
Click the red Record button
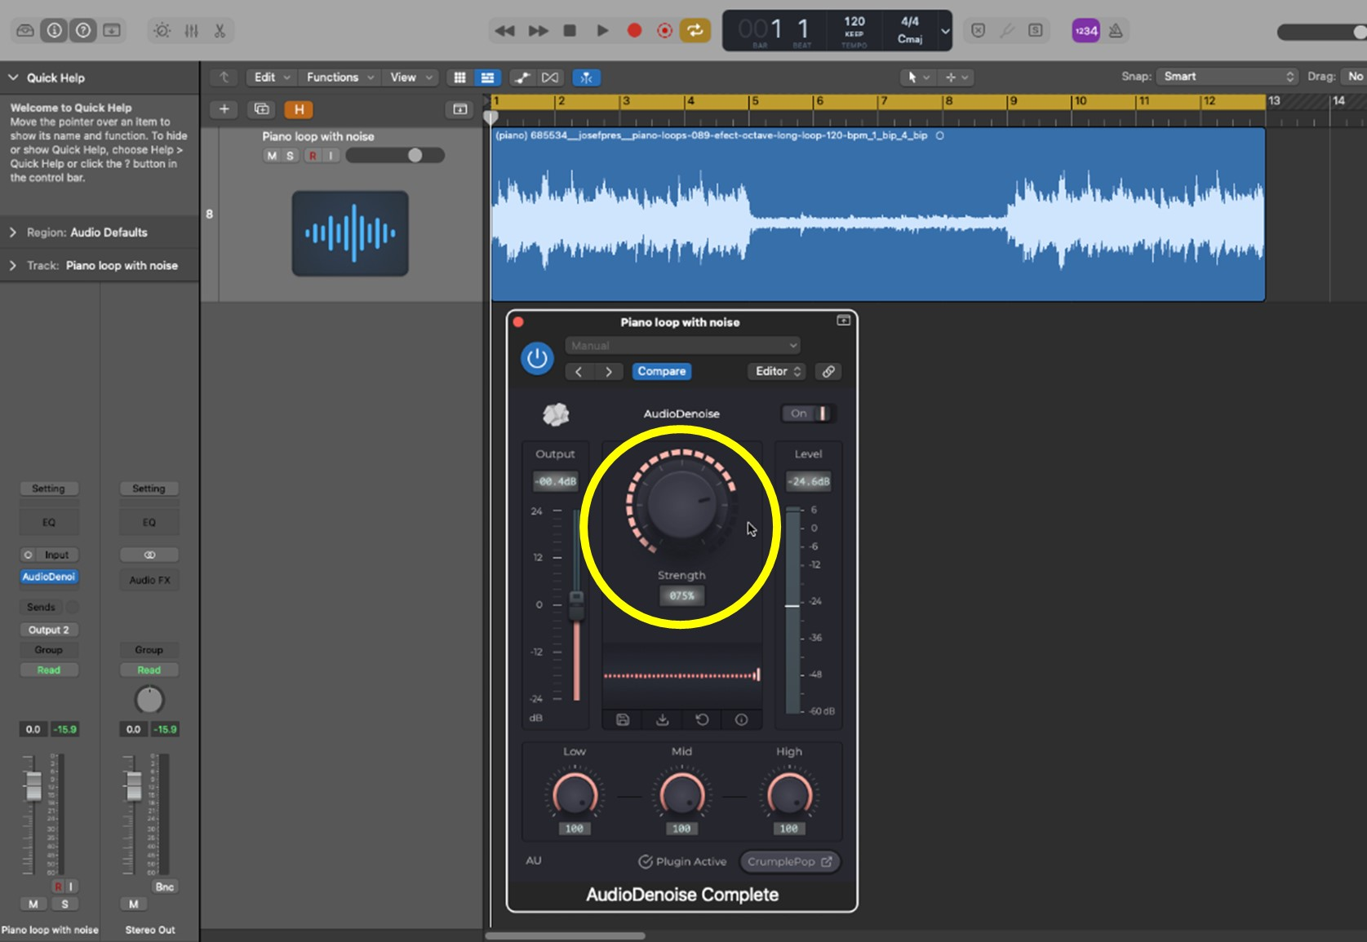click(634, 31)
